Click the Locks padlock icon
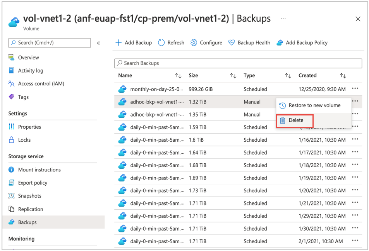Screen dimensions: 369x251 [12, 140]
